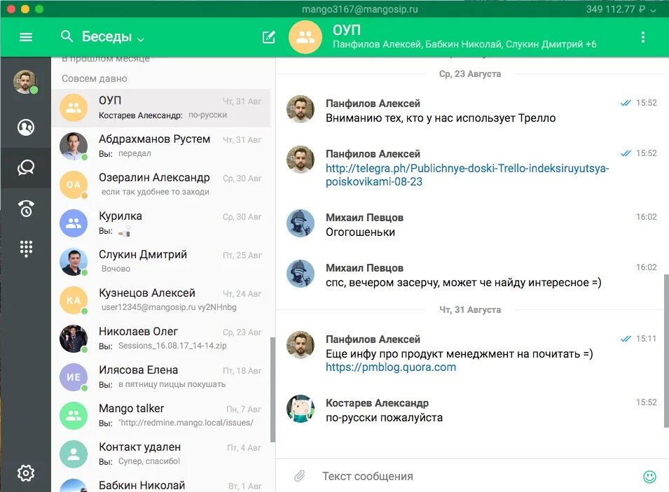Click the message по-русски пожалуйста
Screen dimensions: 669x492
point(384,417)
